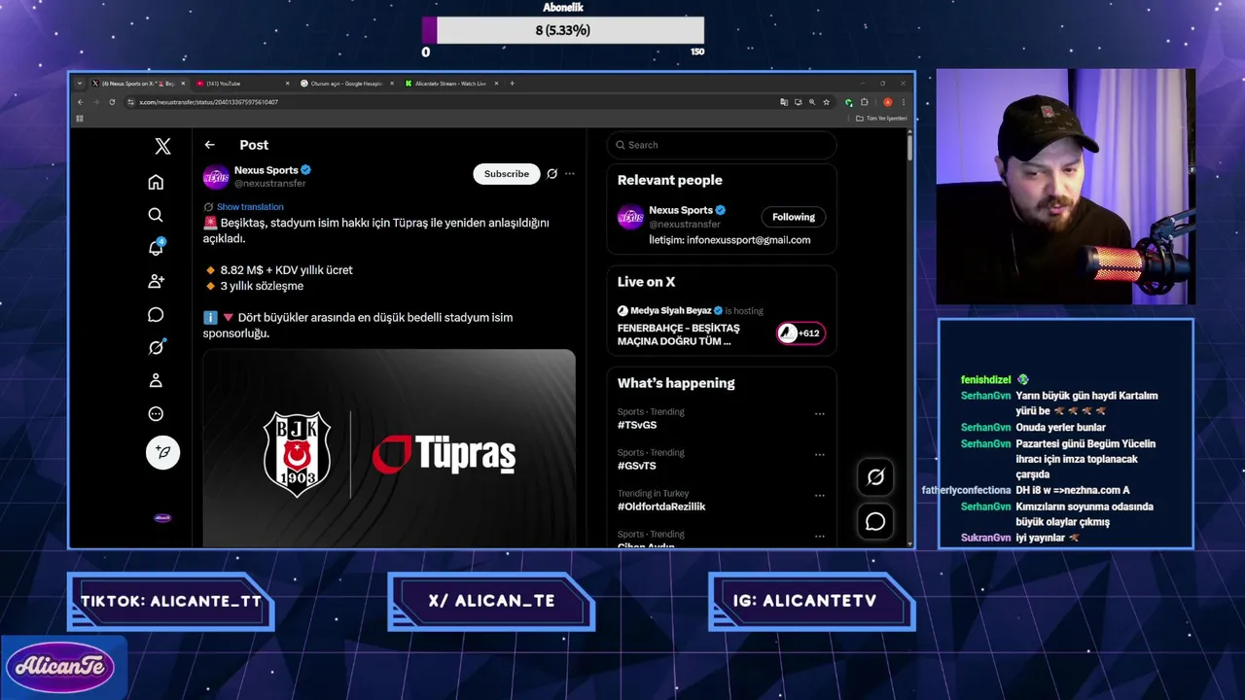Open a new browser tab
The height and width of the screenshot is (700, 1245).
coord(513,84)
